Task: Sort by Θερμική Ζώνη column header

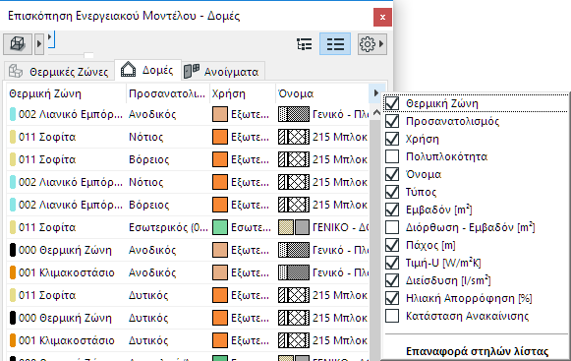Action: (x=66, y=93)
